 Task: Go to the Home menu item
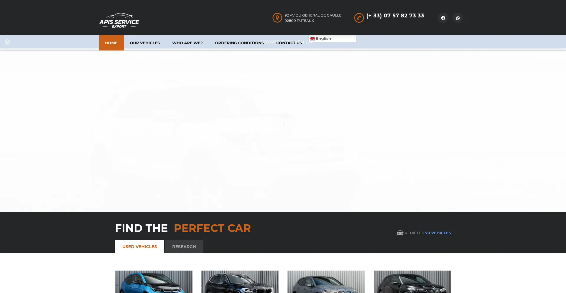111,43
